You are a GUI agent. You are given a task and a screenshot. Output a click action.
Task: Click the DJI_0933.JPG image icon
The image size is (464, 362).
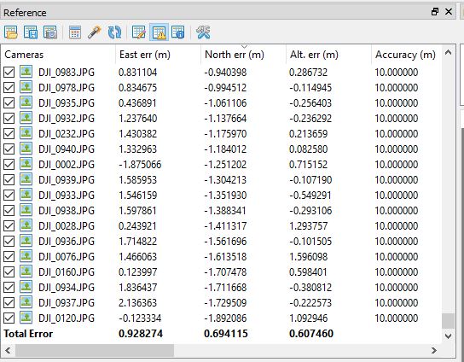click(x=26, y=195)
